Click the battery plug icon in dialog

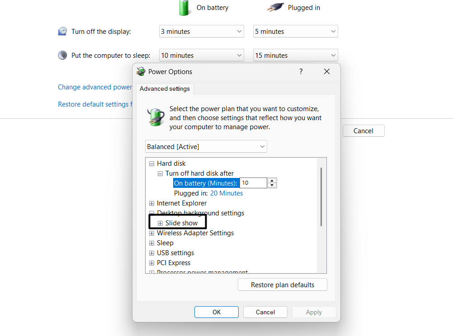156,117
